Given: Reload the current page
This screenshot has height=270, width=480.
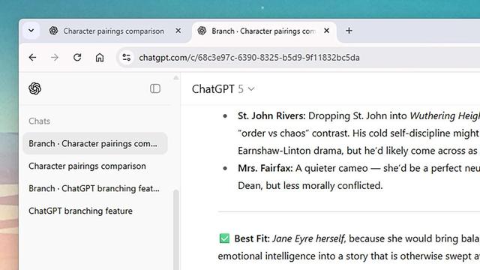Looking at the screenshot, I should pos(77,58).
